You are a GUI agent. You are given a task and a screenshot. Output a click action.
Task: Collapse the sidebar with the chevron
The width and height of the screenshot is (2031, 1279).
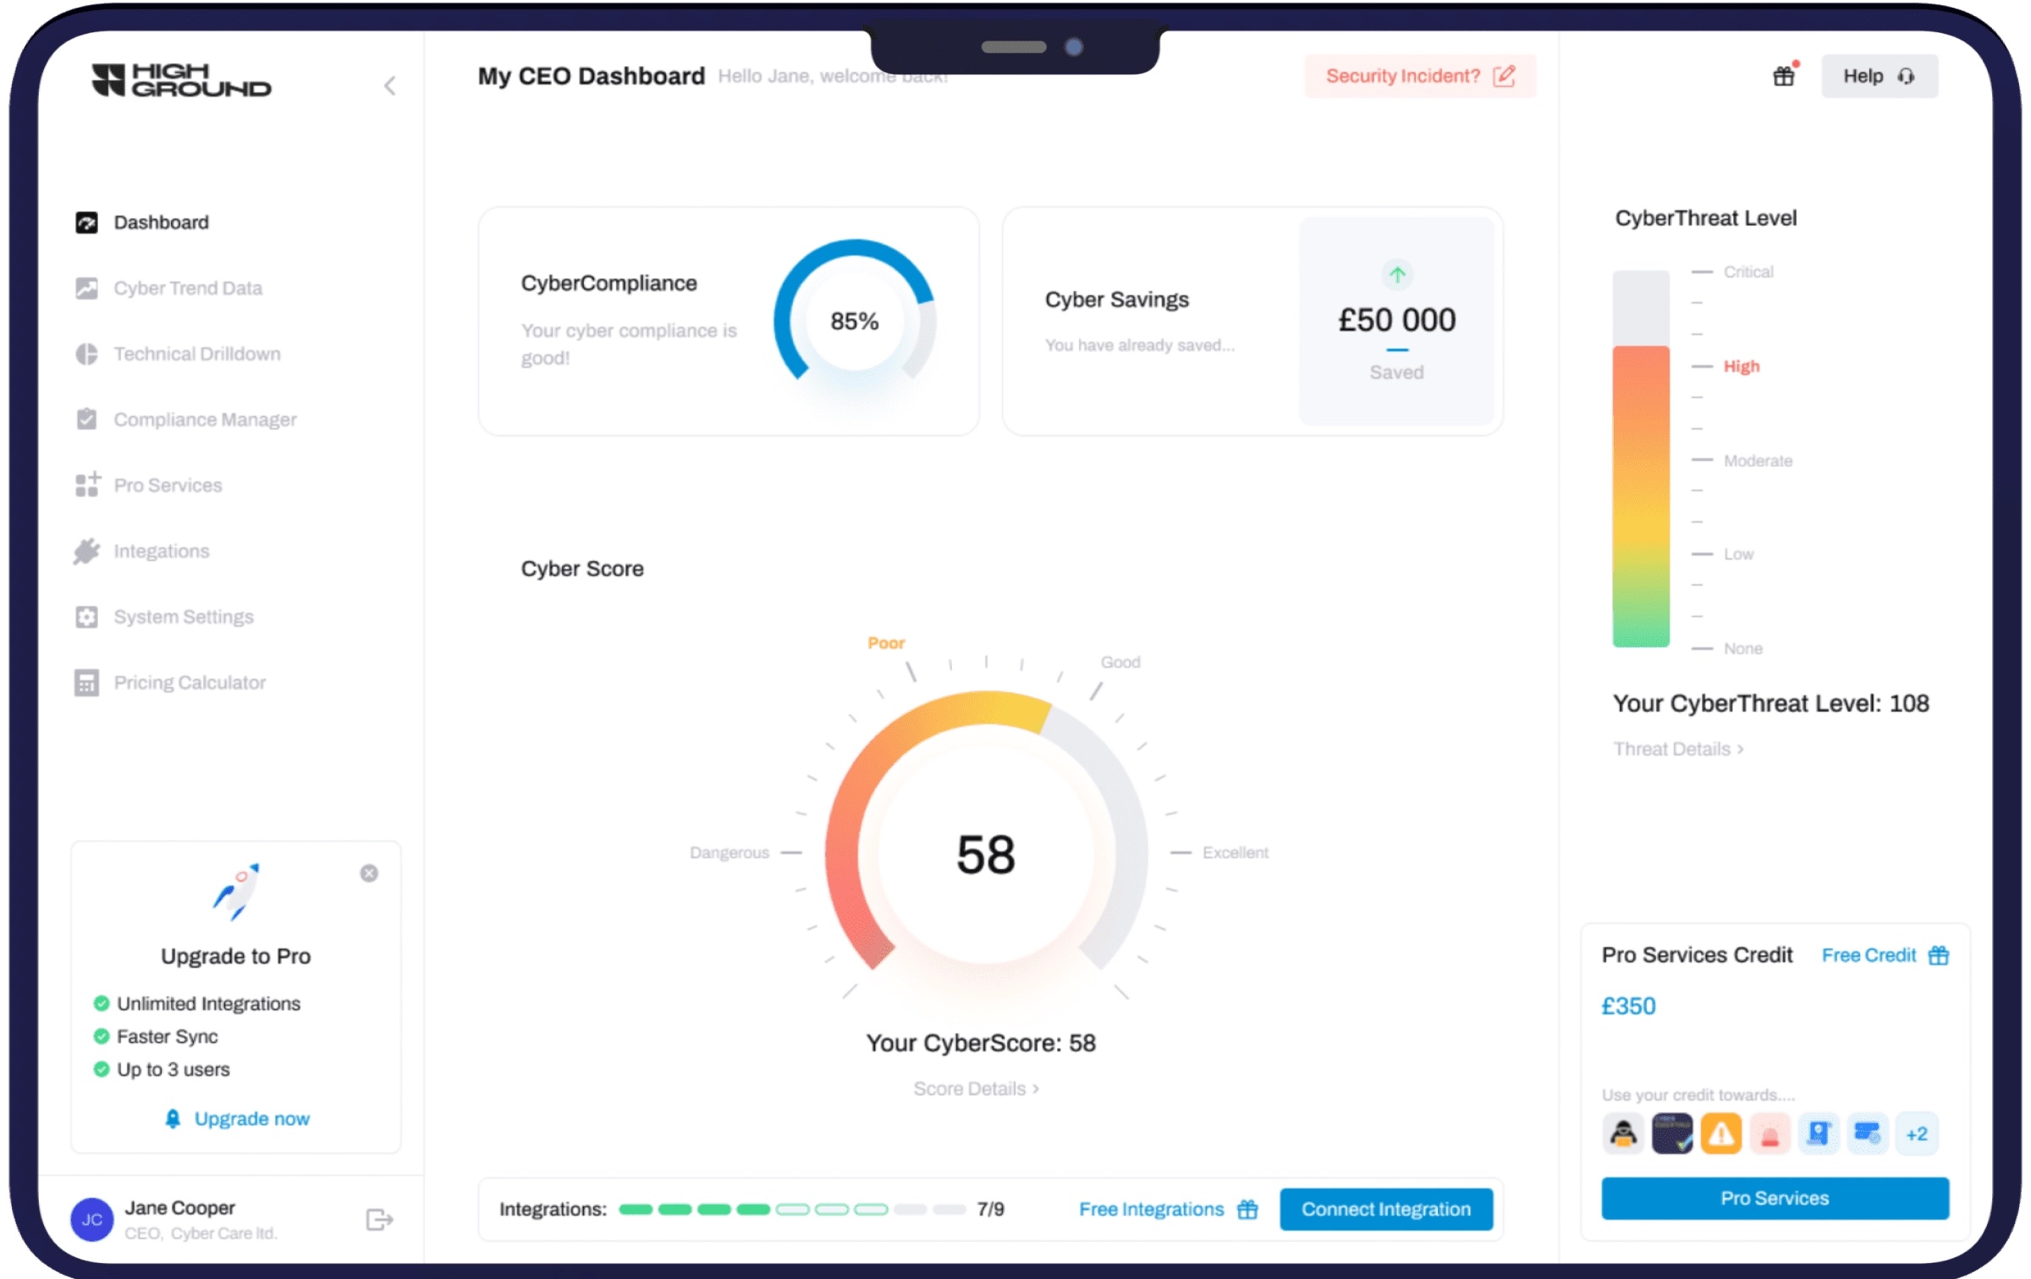(x=390, y=85)
